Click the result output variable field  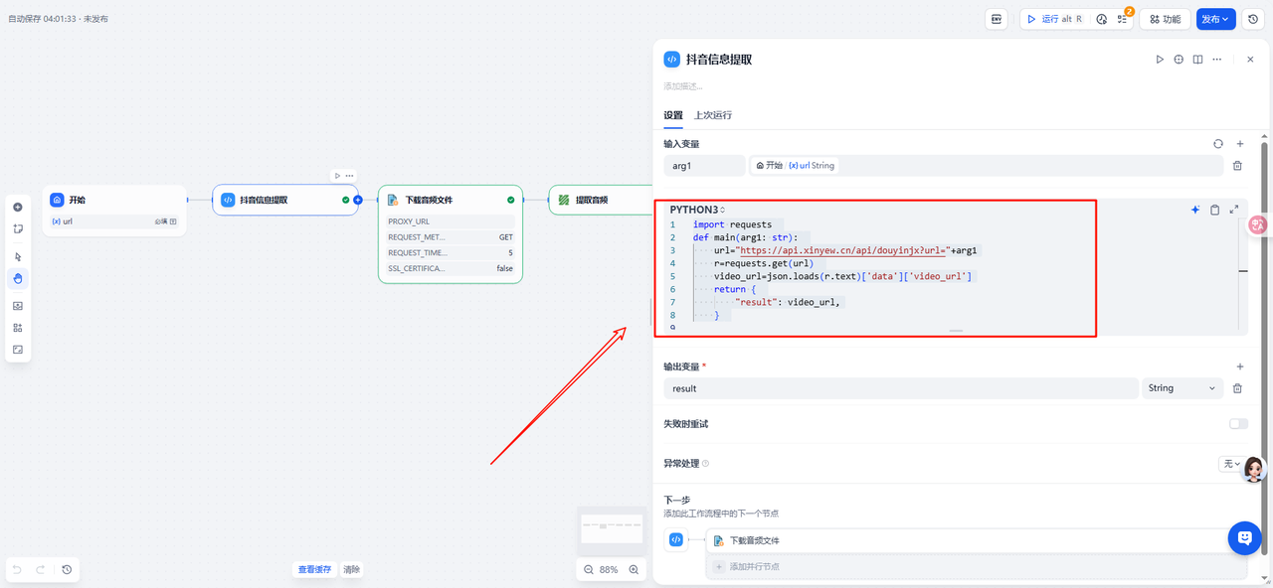900,388
